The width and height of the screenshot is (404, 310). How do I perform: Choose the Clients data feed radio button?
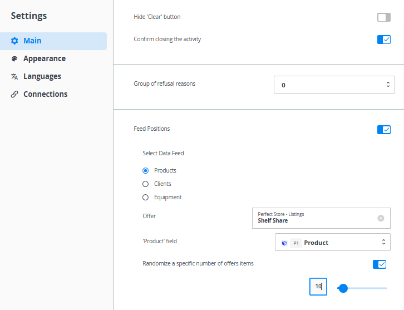(x=146, y=184)
